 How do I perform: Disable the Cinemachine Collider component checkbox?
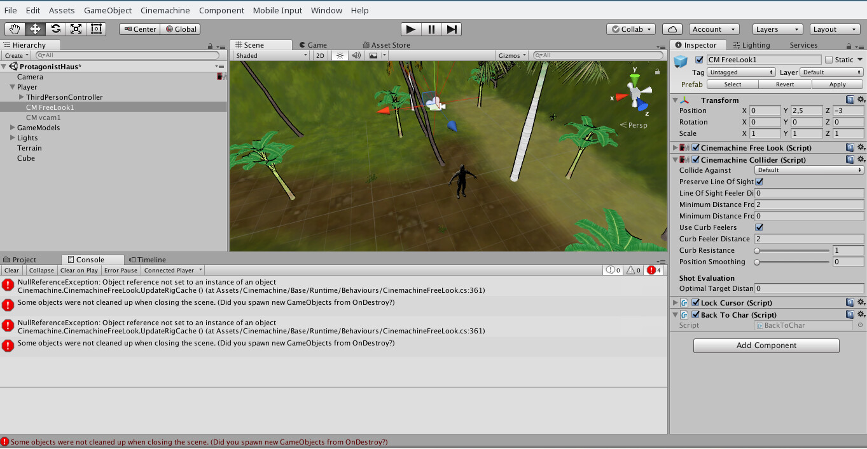[x=695, y=159]
